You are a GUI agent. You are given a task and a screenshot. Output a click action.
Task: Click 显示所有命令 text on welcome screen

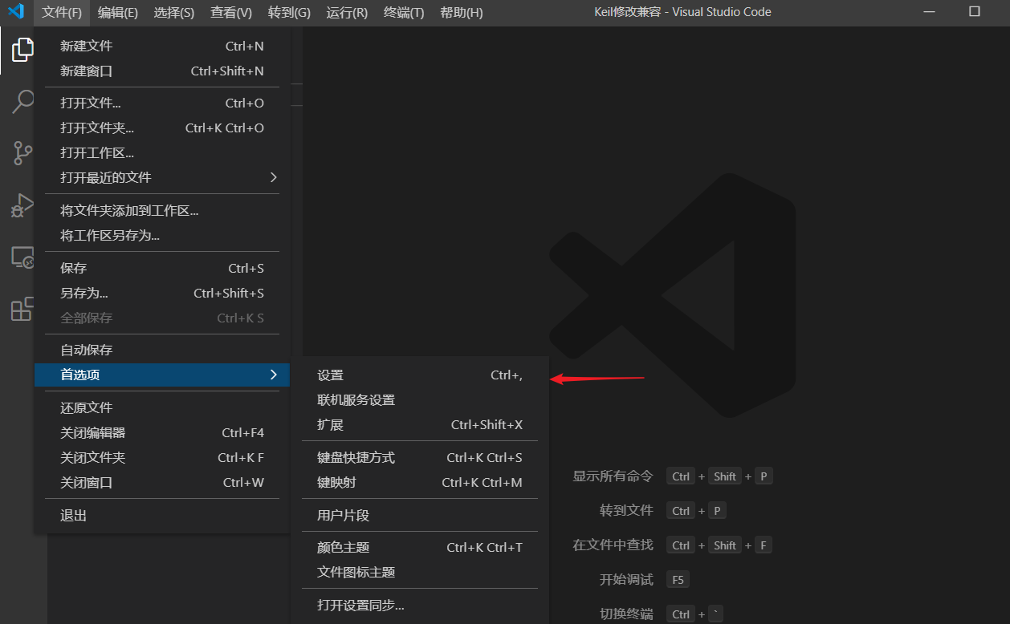613,476
